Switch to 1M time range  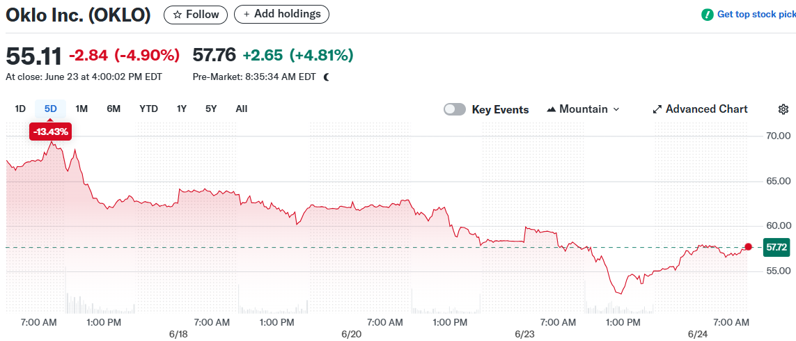tap(81, 109)
